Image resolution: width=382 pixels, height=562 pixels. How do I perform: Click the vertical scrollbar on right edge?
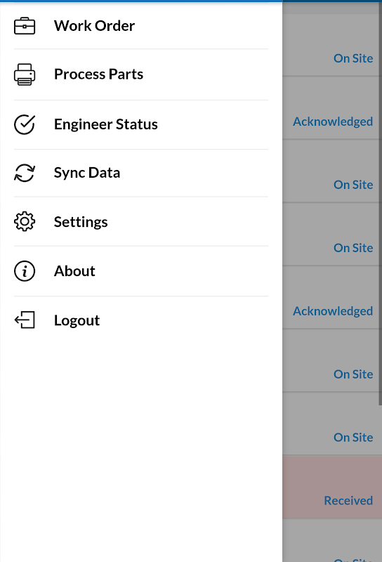pyautogui.click(x=380, y=203)
